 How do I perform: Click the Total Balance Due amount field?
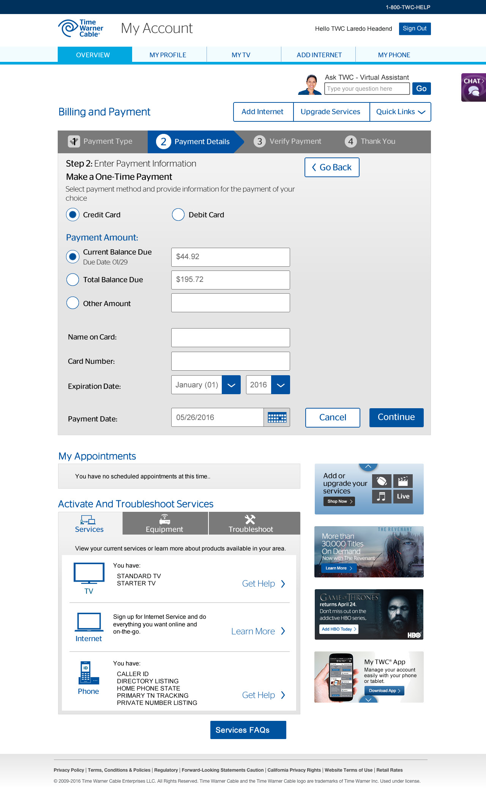coord(230,280)
